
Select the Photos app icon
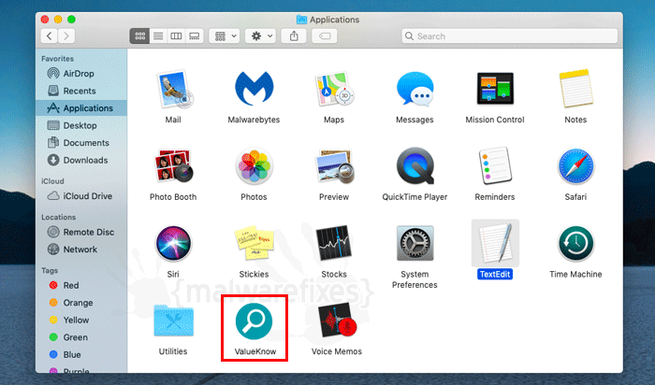[254, 166]
